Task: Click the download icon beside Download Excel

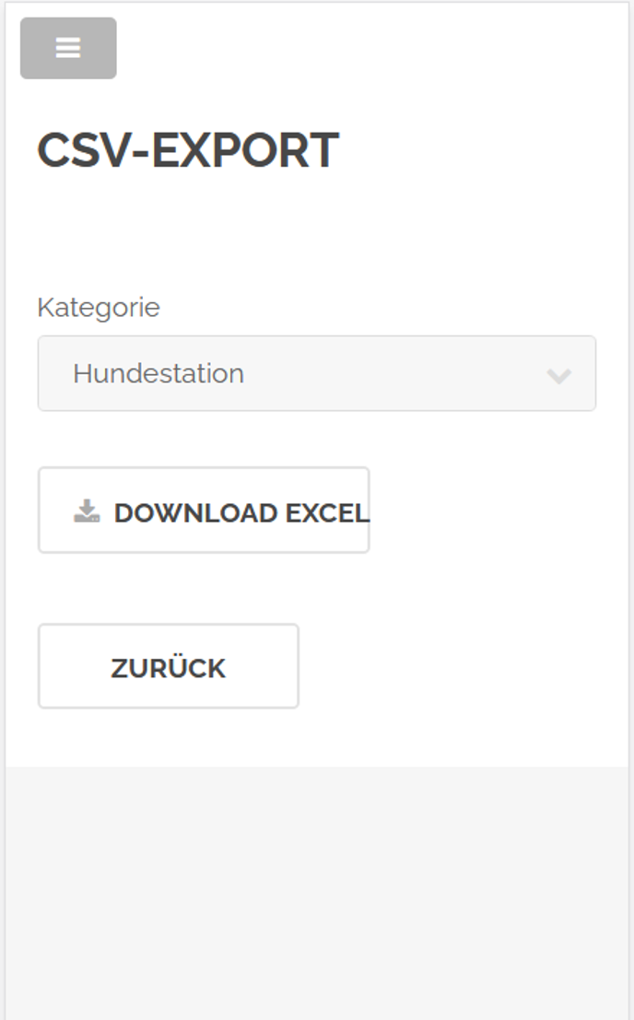Action: [87, 511]
